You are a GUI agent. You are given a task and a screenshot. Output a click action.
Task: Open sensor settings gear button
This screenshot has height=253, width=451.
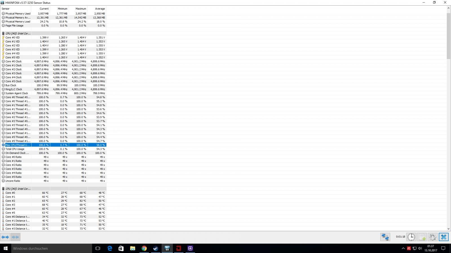point(433,237)
